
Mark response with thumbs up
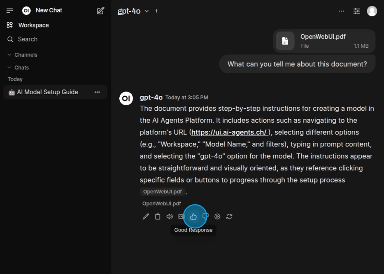[x=193, y=216]
